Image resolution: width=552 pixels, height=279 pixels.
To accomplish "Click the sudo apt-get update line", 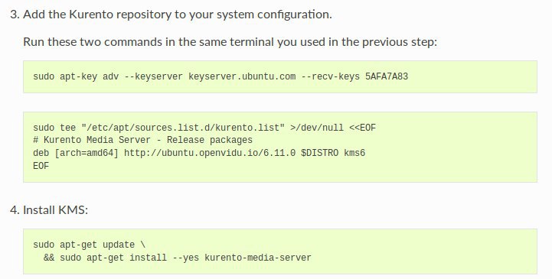I will pyautogui.click(x=89, y=245).
